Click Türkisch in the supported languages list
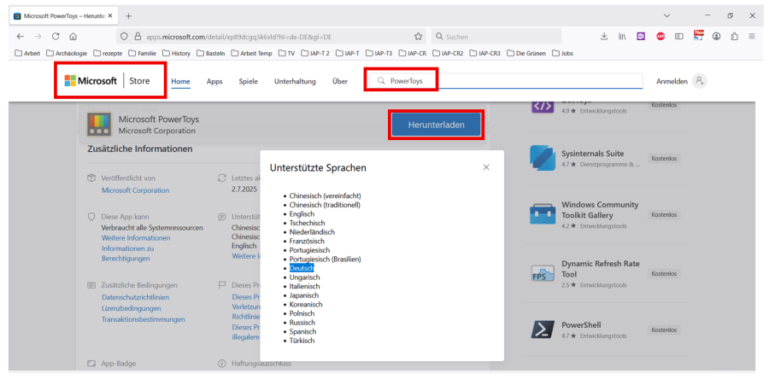This screenshot has height=379, width=769. (302, 341)
